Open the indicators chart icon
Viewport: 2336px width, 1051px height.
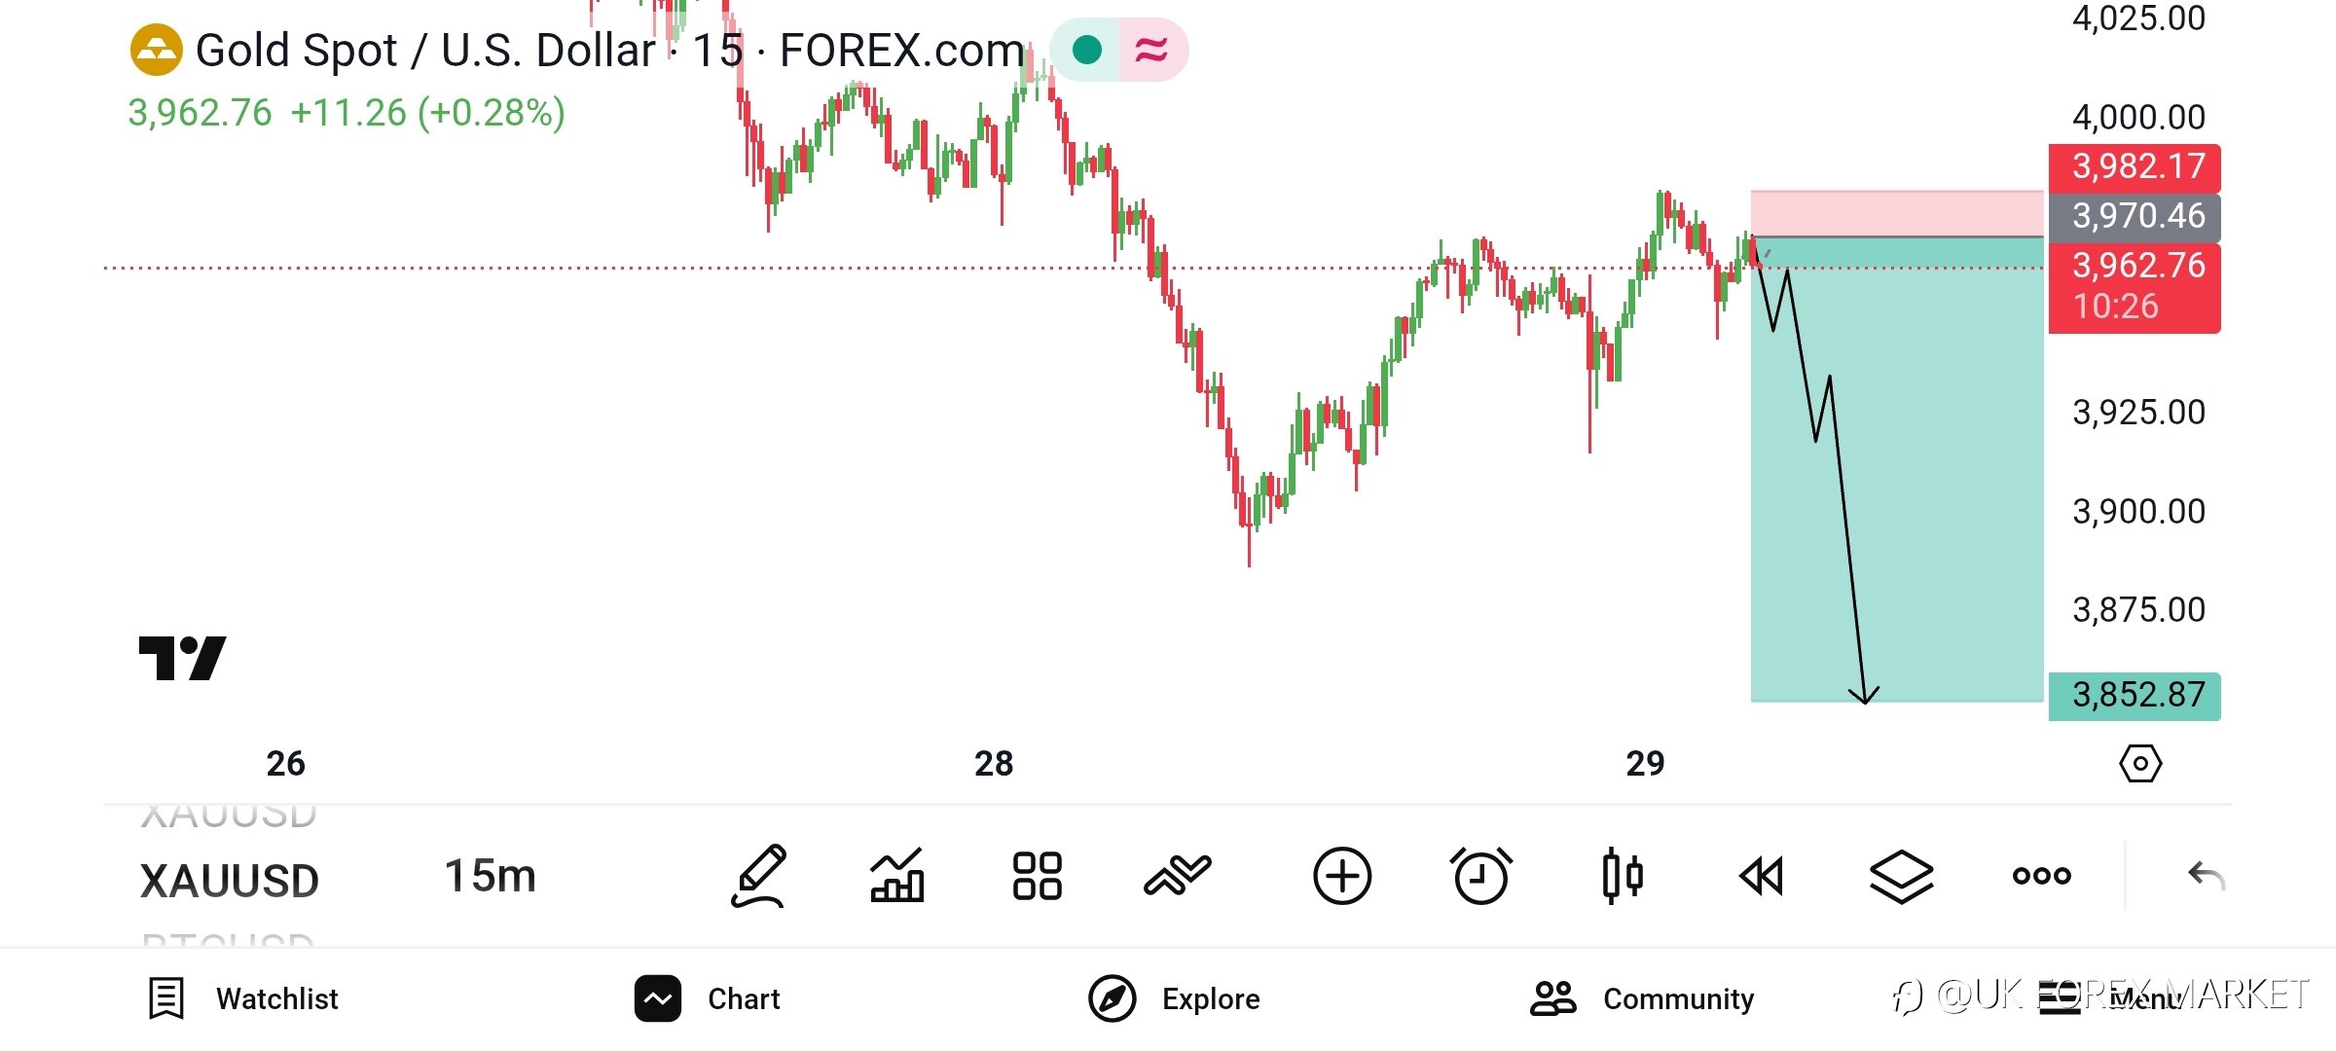tap(896, 876)
